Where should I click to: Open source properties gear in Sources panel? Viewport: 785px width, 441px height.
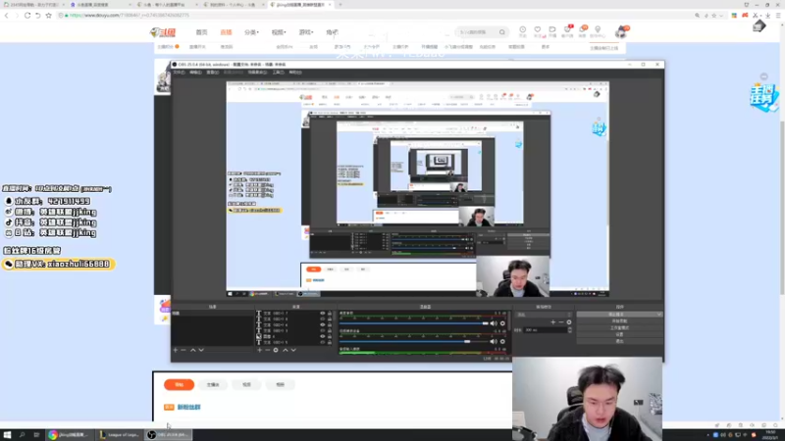pyautogui.click(x=276, y=350)
